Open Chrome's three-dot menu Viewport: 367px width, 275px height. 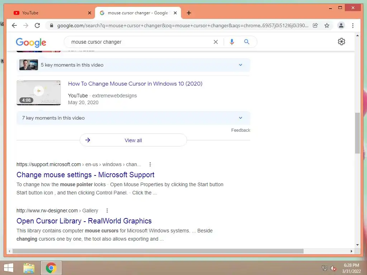[353, 25]
